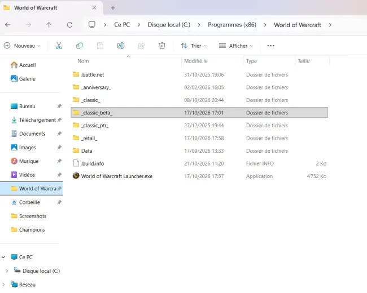This screenshot has width=367, height=293.
Task: Click World of Warcraft breadcrumb segment
Action: coord(298,25)
